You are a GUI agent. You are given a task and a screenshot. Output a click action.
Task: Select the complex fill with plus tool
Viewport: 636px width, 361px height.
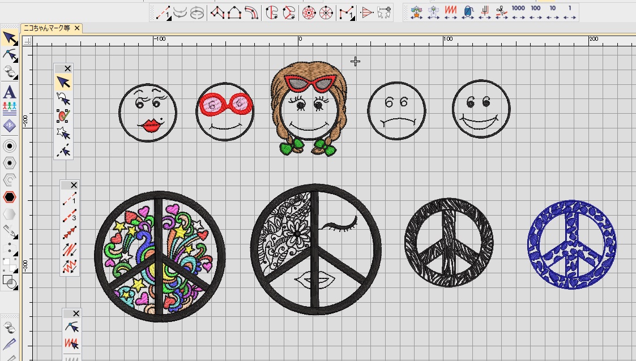coord(272,12)
